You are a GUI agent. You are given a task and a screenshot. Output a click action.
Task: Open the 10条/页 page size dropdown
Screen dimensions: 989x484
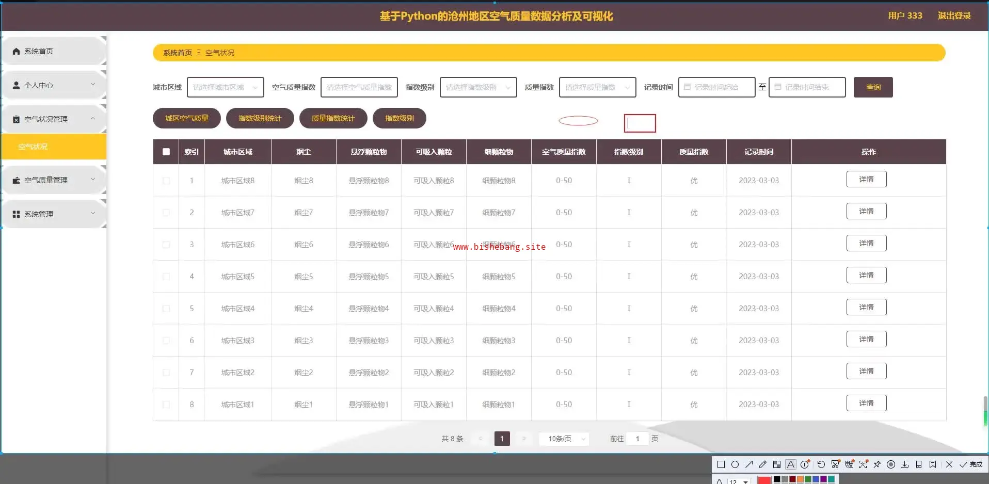(564, 439)
